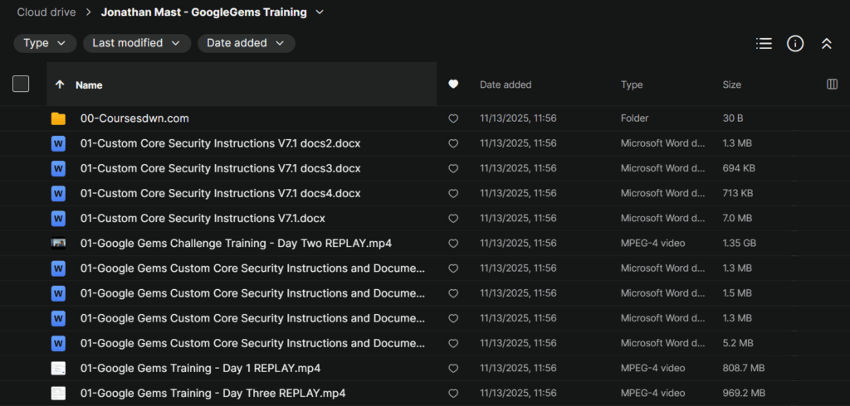Click the sort ascending arrow by Name

(x=59, y=85)
